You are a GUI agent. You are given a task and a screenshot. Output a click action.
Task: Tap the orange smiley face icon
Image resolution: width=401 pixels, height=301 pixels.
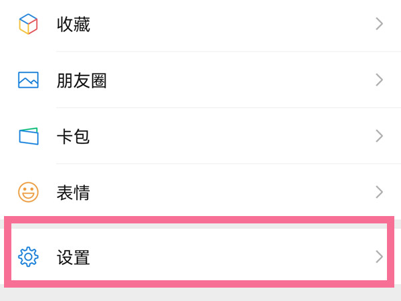coord(28,193)
